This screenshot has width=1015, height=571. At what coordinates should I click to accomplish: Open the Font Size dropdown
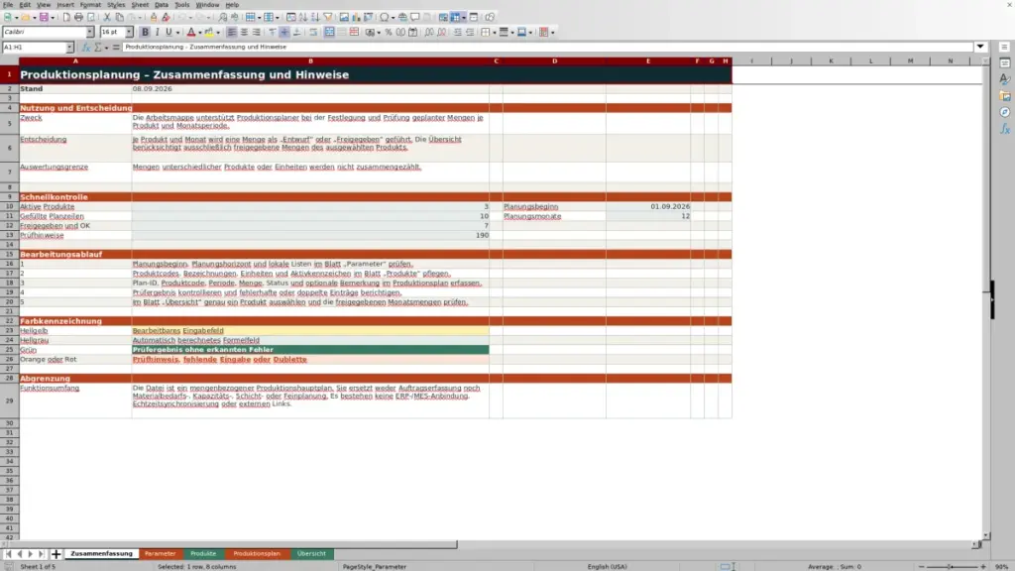[129, 32]
